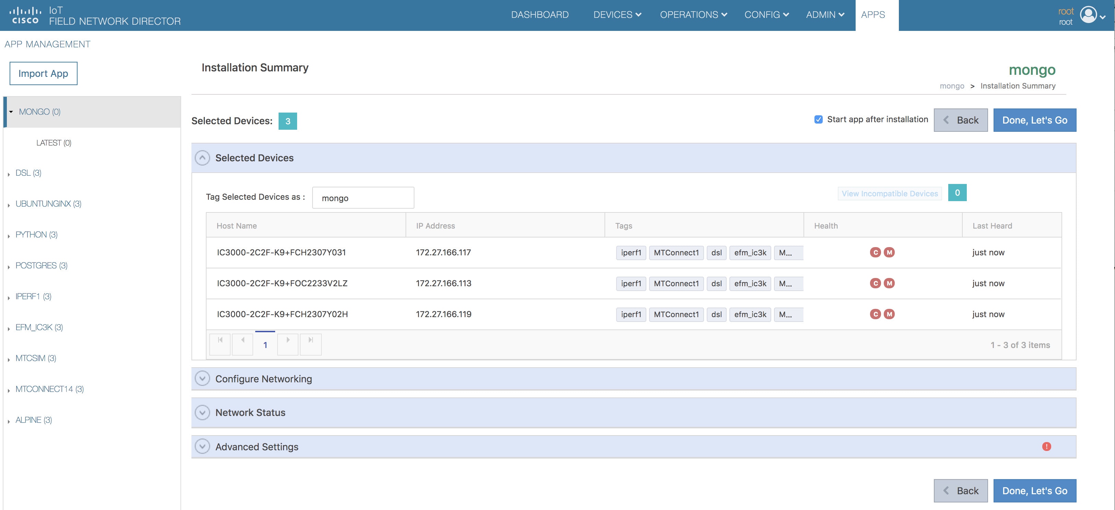Click View Incompatible Devices link
The width and height of the screenshot is (1115, 510).
pyautogui.click(x=890, y=194)
